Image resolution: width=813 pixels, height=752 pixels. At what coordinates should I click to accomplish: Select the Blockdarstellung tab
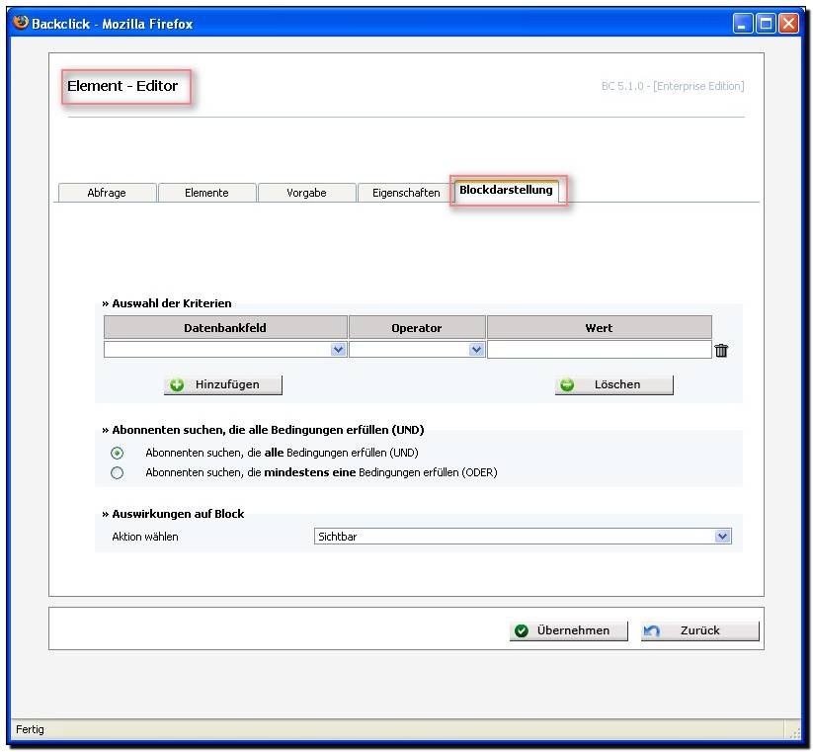coord(506,190)
